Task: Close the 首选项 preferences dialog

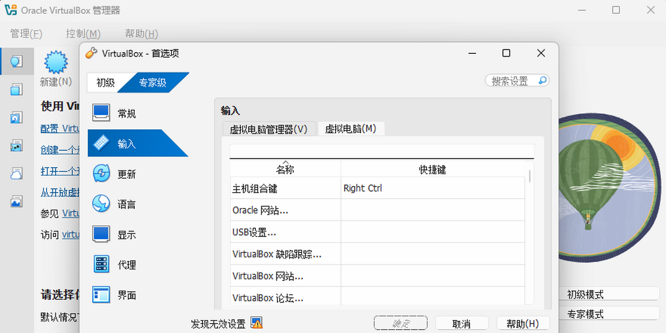Action: (541, 53)
